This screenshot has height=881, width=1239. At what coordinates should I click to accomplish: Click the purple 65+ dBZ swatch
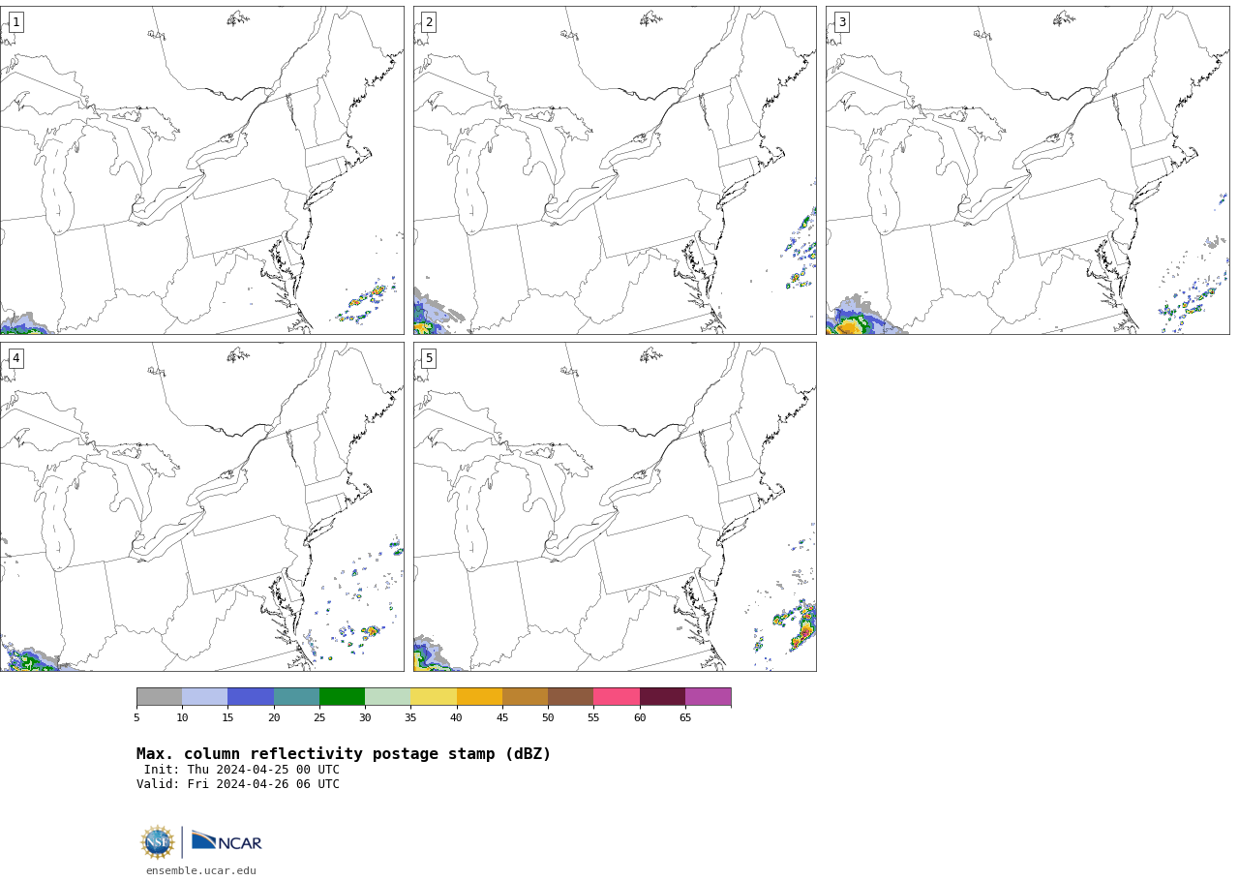[x=708, y=697]
